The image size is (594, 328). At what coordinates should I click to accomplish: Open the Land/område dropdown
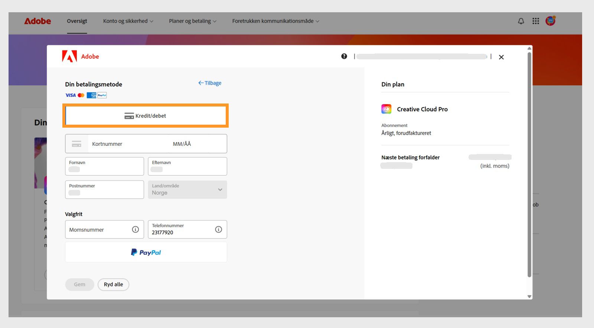point(187,190)
